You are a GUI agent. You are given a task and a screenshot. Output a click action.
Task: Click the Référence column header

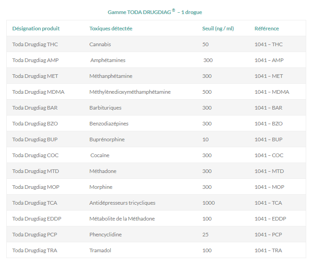click(x=267, y=29)
